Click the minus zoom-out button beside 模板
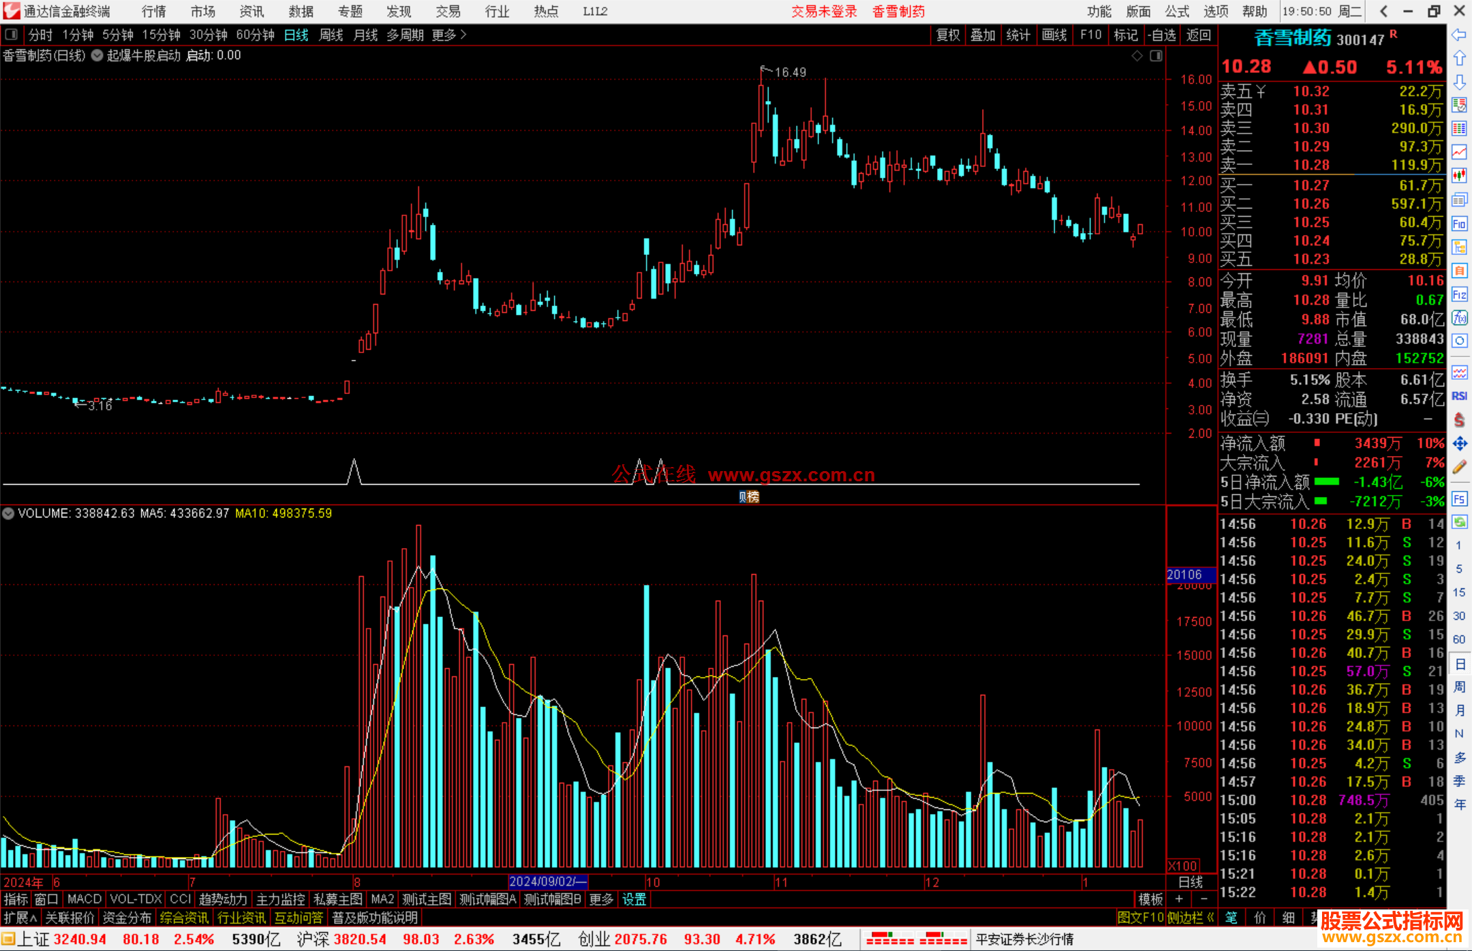The image size is (1472, 951). [x=1204, y=899]
